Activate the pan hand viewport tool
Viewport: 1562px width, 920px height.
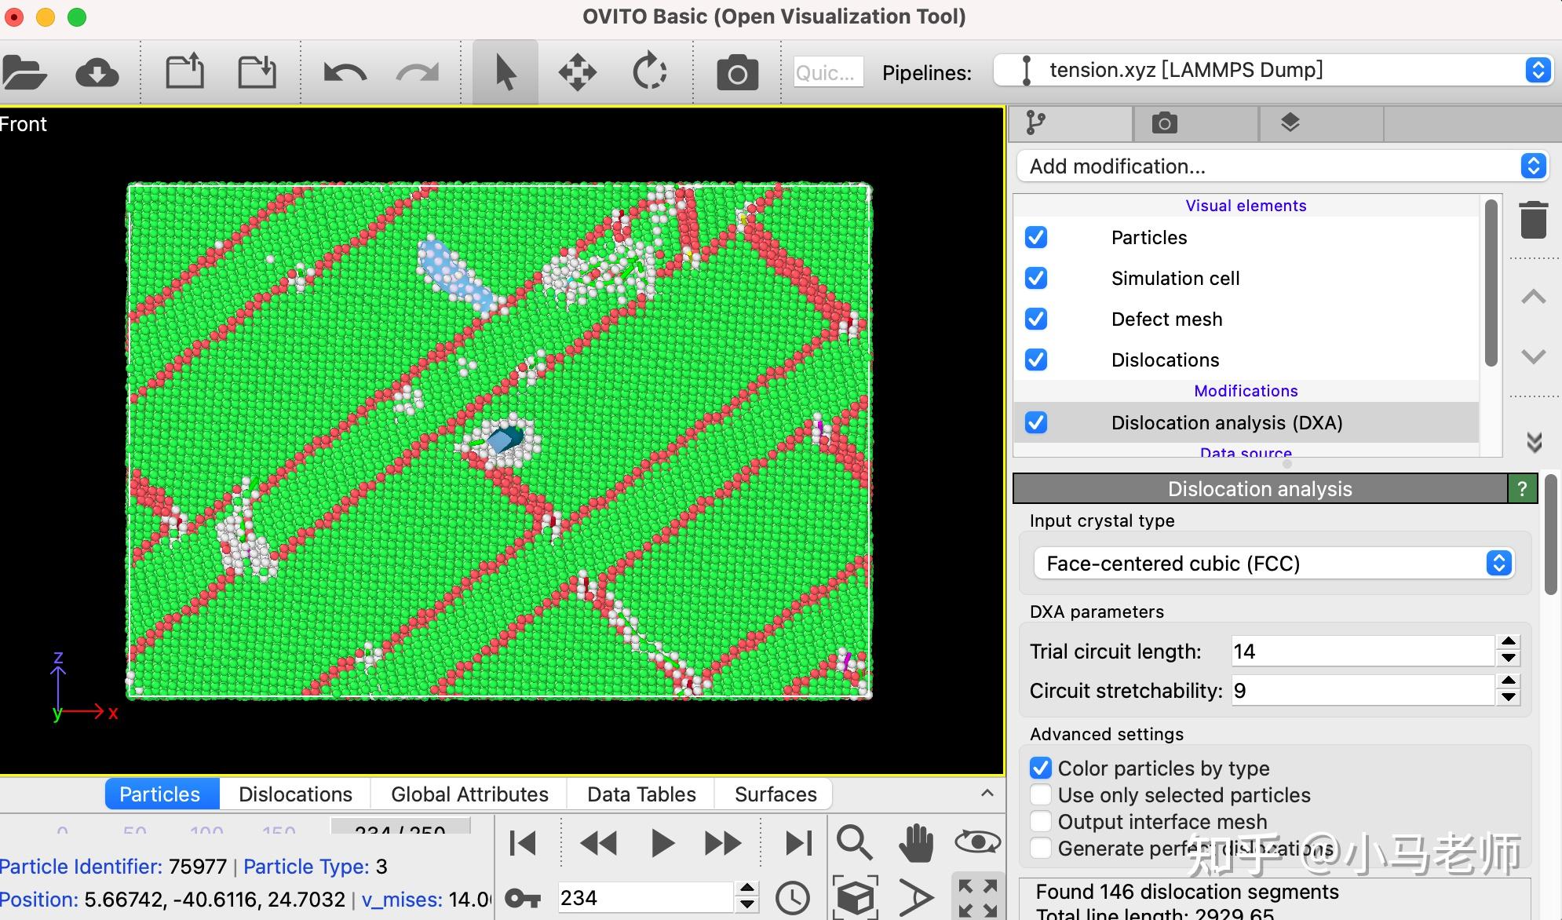(x=915, y=844)
